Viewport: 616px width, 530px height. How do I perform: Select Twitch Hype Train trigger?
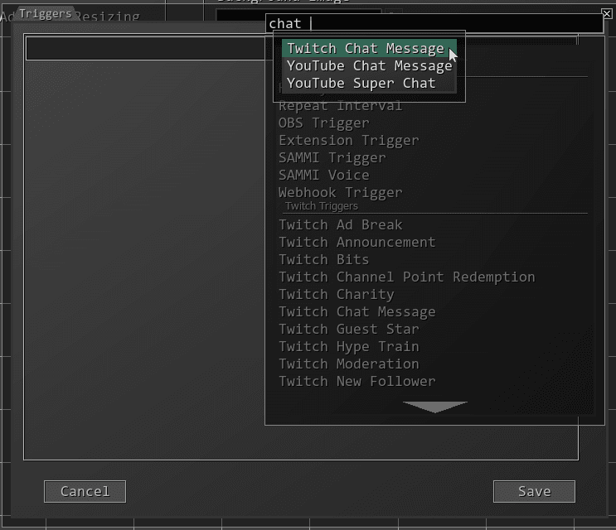click(349, 347)
